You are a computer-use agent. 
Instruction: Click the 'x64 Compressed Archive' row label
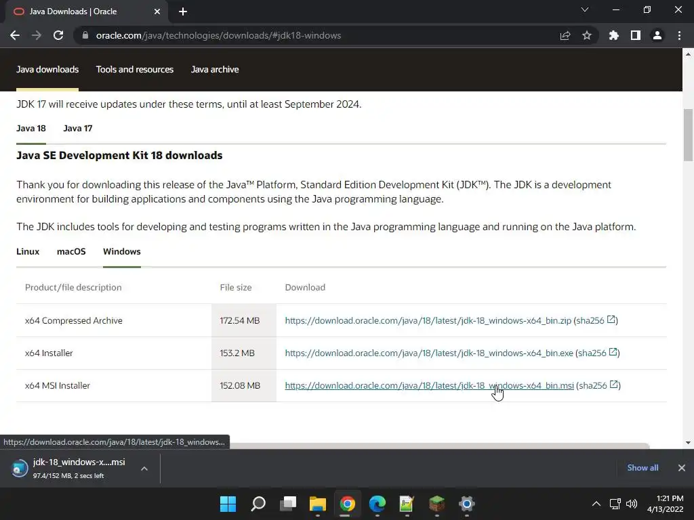click(x=73, y=320)
